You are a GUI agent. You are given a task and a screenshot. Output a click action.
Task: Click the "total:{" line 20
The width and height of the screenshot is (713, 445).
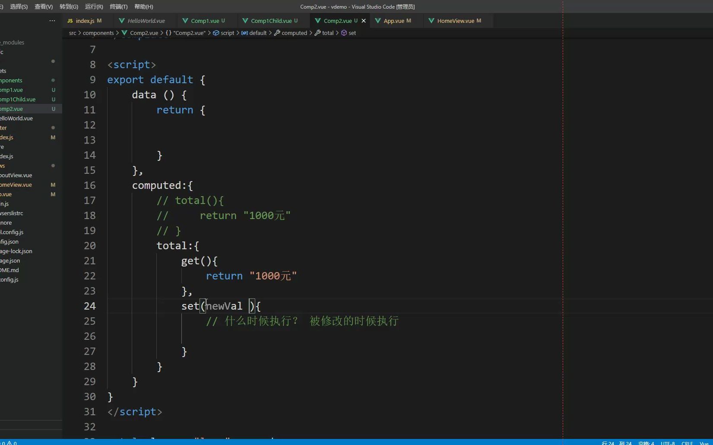178,246
